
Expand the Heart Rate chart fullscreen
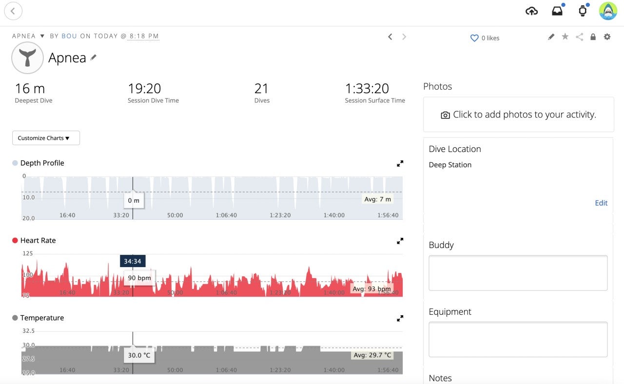coord(400,241)
